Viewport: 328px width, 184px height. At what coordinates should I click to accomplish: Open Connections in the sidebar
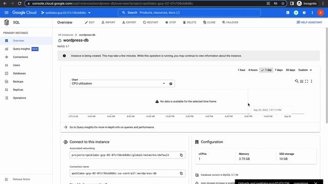pyautogui.click(x=26, y=57)
